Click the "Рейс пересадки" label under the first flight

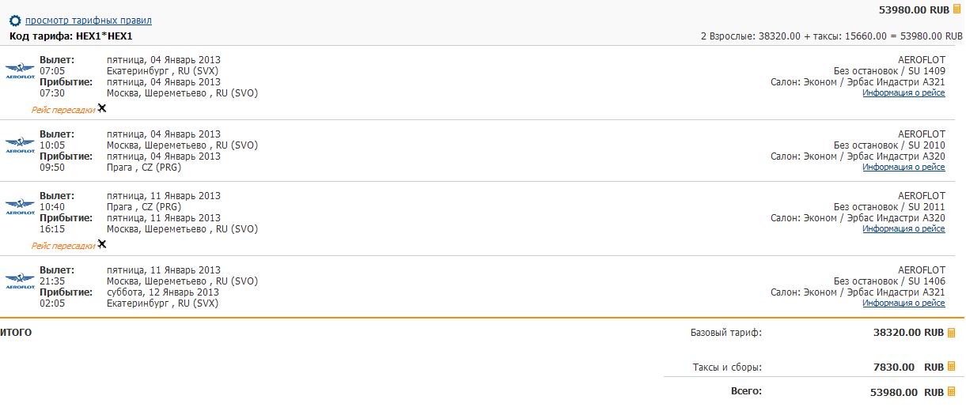[63, 110]
